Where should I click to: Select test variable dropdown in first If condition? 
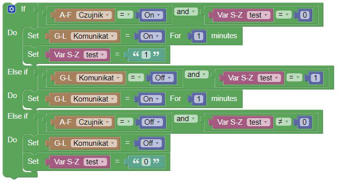pyautogui.click(x=258, y=15)
